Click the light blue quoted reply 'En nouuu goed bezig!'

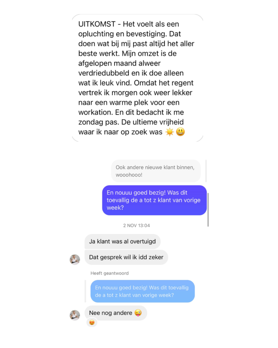click(143, 291)
